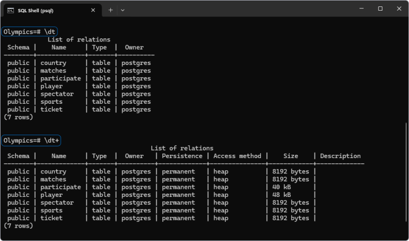Click the "48 kB" size of the player table
The height and width of the screenshot is (241, 409).
[x=282, y=195]
